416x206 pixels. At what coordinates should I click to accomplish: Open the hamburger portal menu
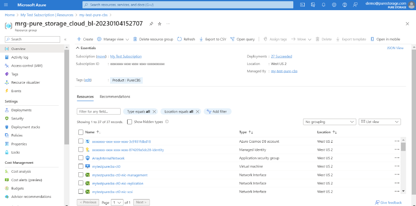pos(6,5)
